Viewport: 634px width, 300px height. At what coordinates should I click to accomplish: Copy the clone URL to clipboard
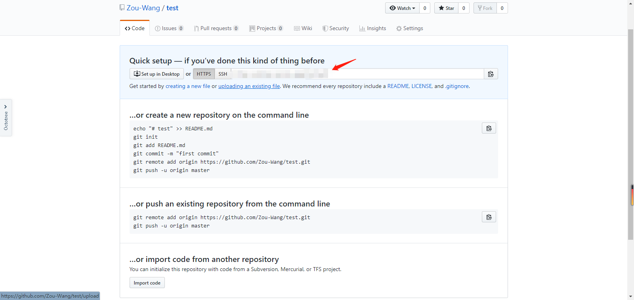coord(491,74)
